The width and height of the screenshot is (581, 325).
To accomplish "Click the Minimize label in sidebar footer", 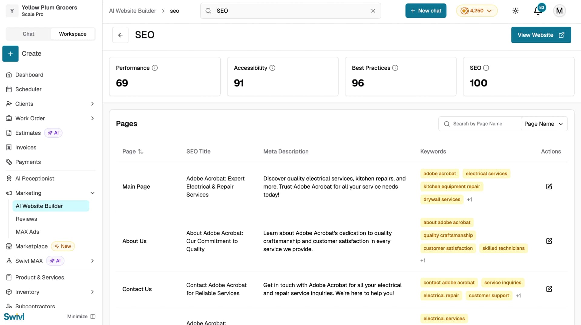I will pyautogui.click(x=77, y=317).
